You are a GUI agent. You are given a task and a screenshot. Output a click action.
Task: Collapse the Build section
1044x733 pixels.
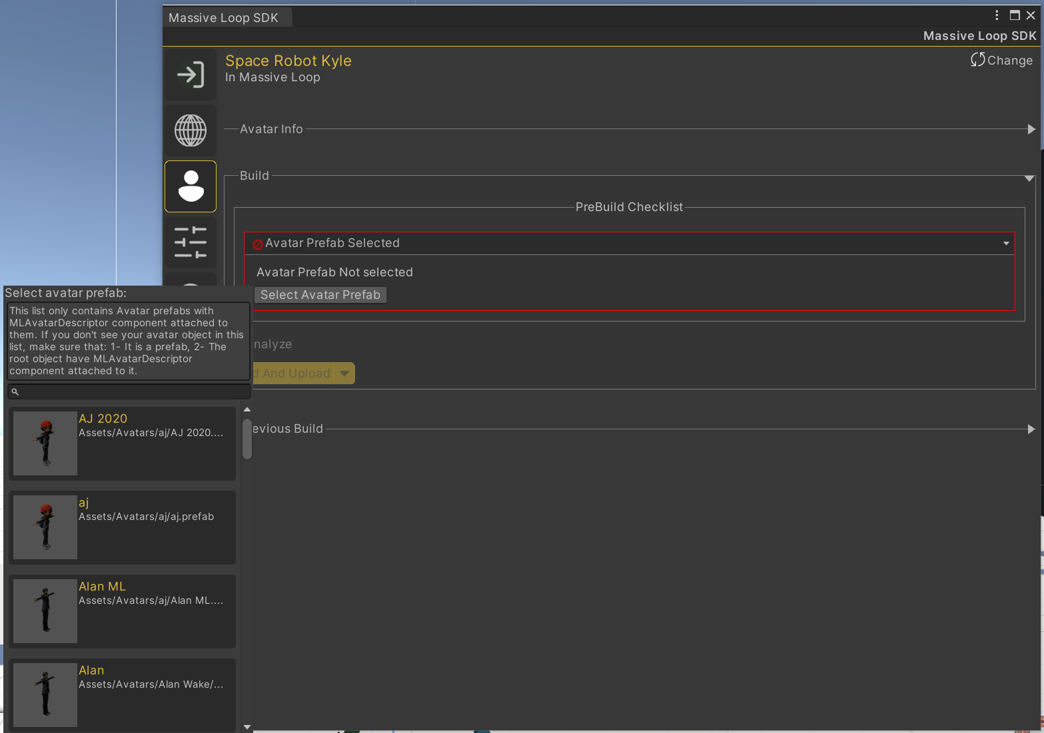pyautogui.click(x=1029, y=178)
